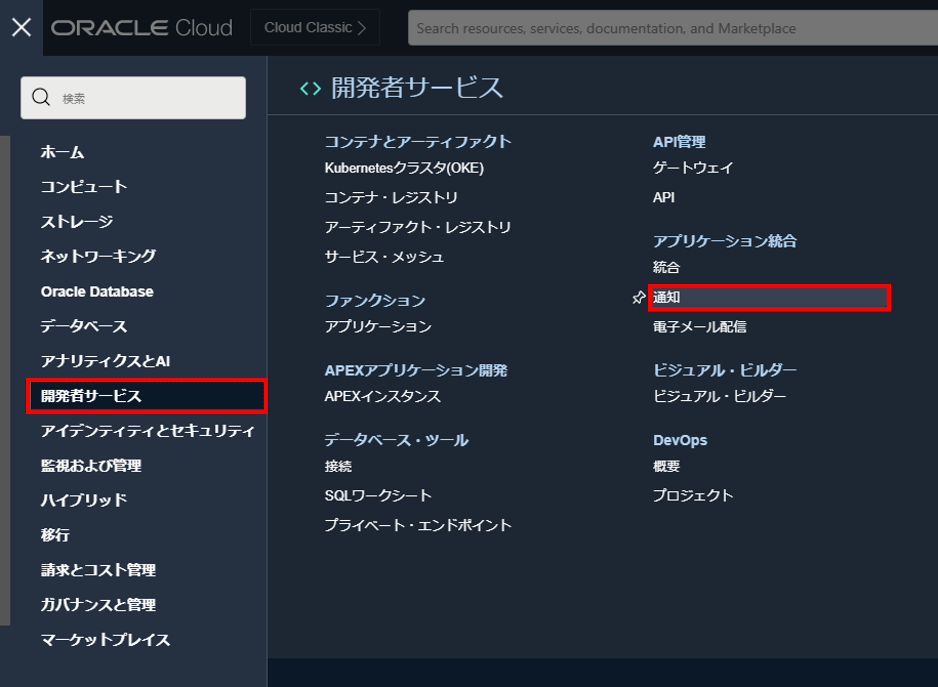Open アーティファクト・レジストリ link
Image resolution: width=938 pixels, height=687 pixels.
point(418,228)
